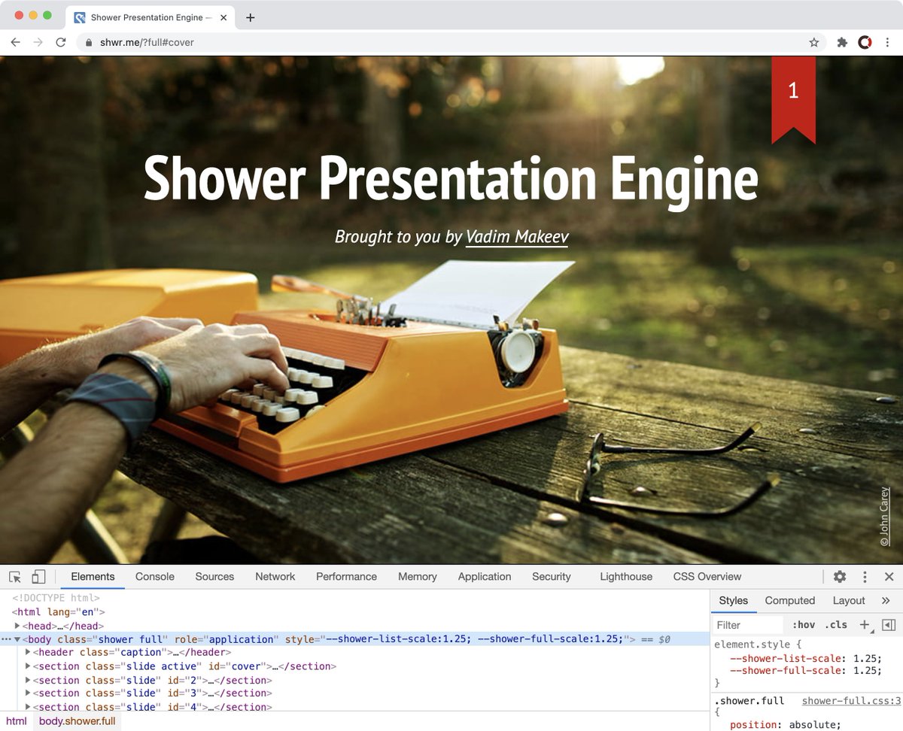The width and height of the screenshot is (903, 731).
Task: Go back to previous page
Action: 15,43
